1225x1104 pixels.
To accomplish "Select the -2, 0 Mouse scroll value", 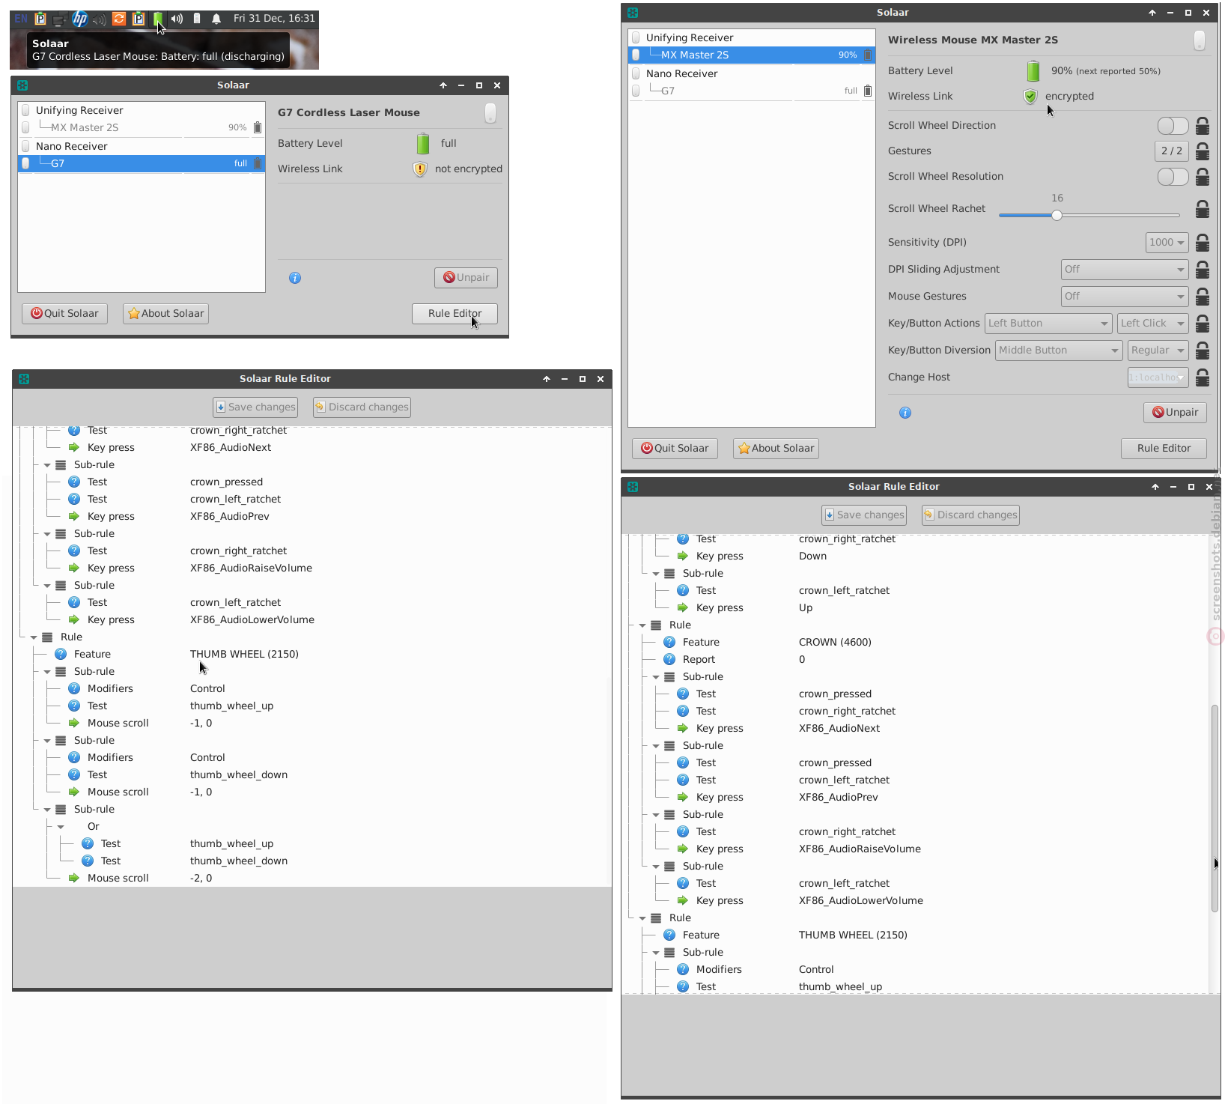I will pyautogui.click(x=201, y=878).
